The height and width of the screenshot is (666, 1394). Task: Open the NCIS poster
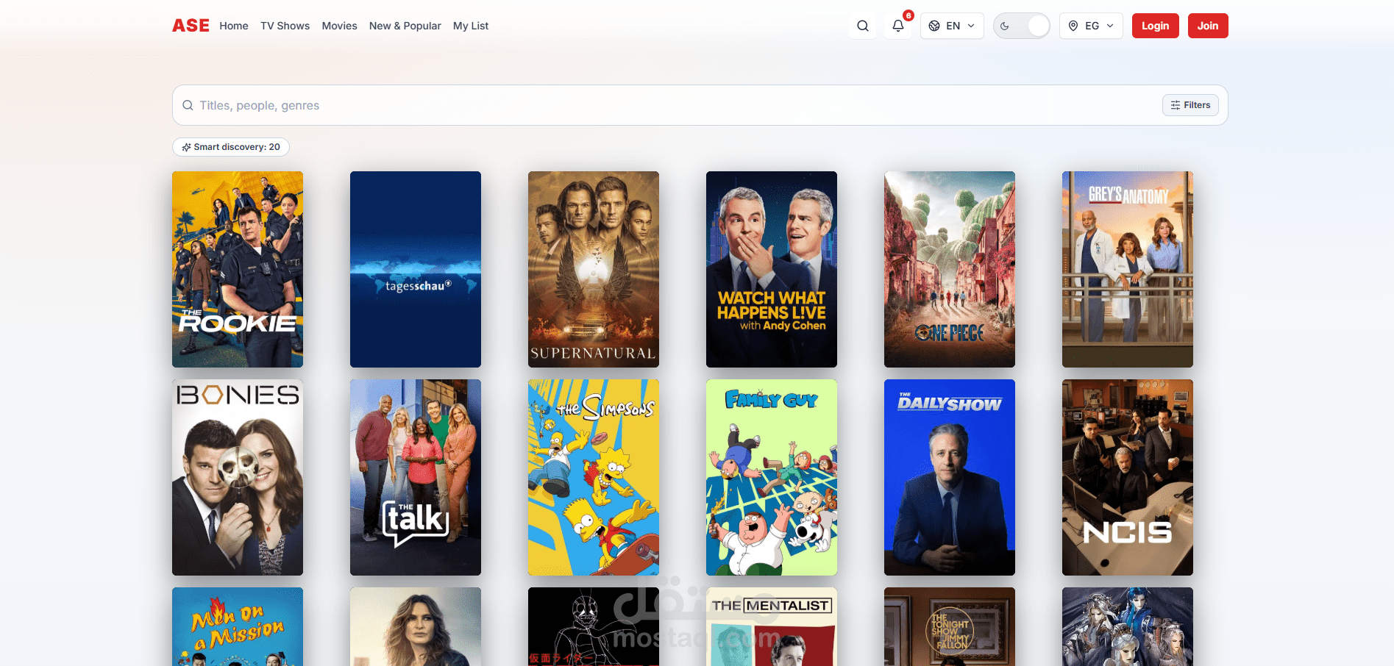tap(1128, 477)
